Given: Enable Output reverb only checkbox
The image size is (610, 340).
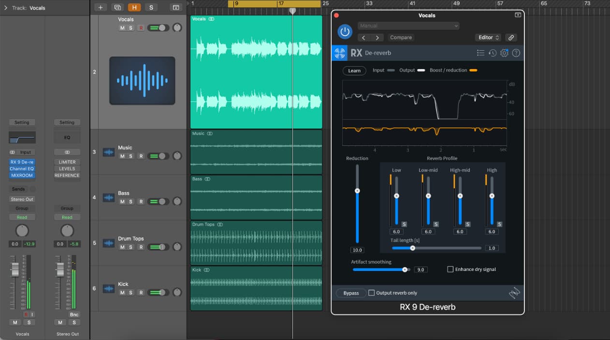Looking at the screenshot, I should pos(372,293).
